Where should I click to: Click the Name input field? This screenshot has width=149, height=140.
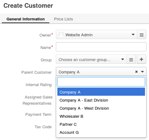(101, 47)
